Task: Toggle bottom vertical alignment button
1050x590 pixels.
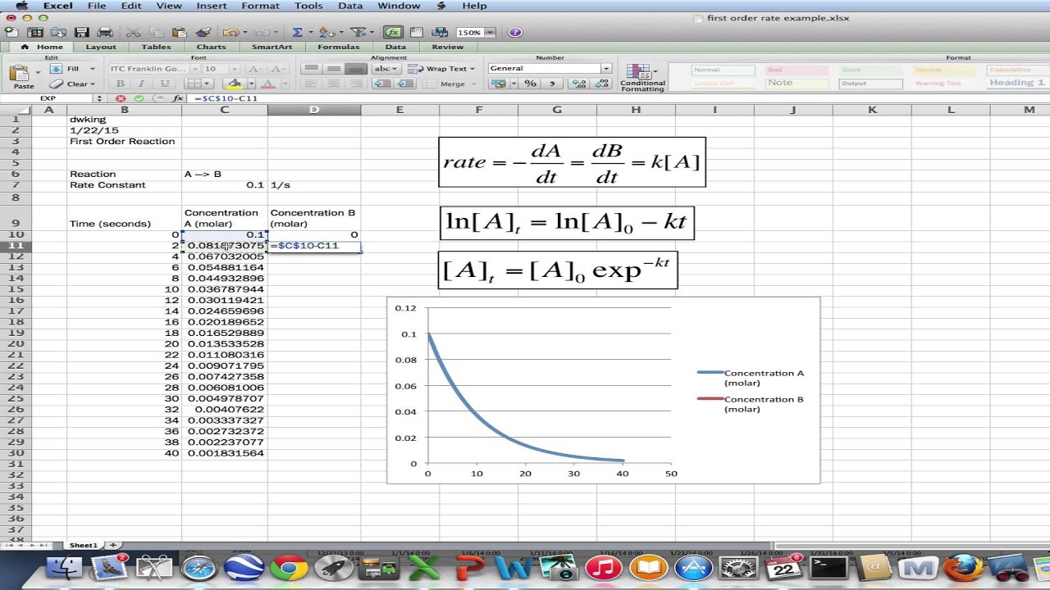Action: click(x=356, y=69)
